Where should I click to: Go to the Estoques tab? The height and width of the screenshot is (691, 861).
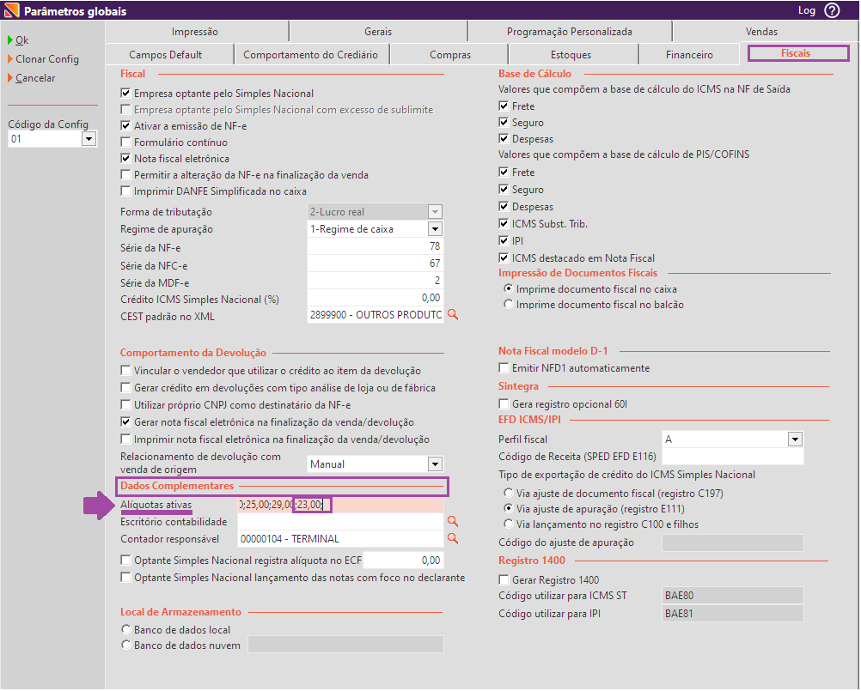coord(571,55)
